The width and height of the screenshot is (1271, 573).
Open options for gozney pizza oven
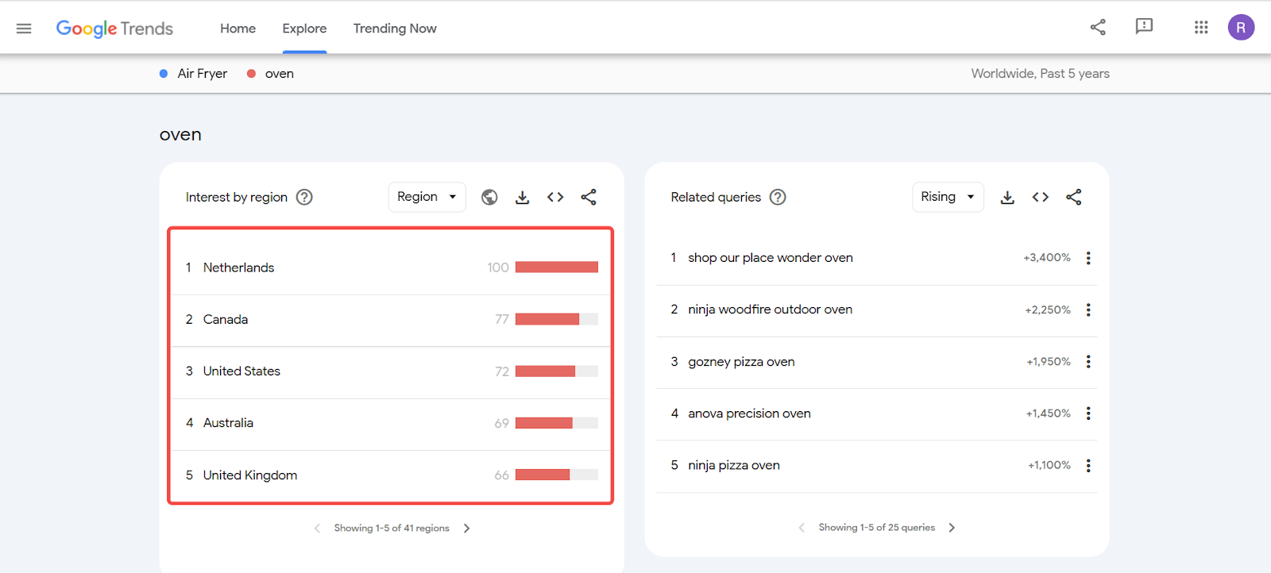point(1088,361)
